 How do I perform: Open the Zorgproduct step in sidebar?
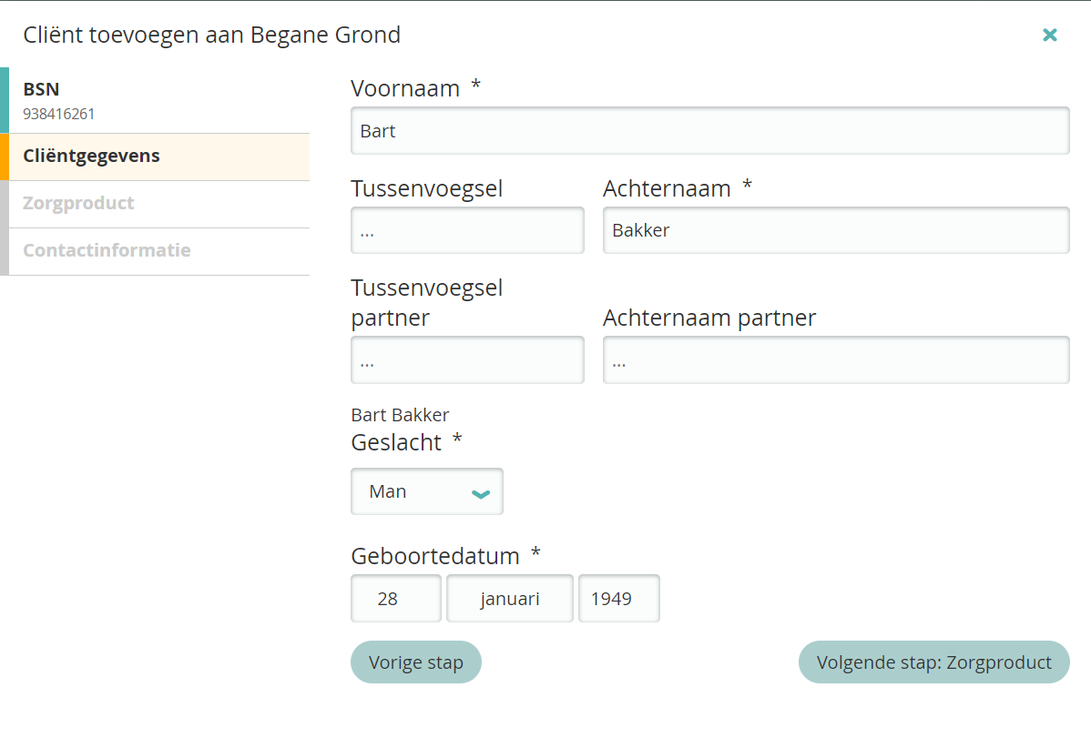point(155,204)
